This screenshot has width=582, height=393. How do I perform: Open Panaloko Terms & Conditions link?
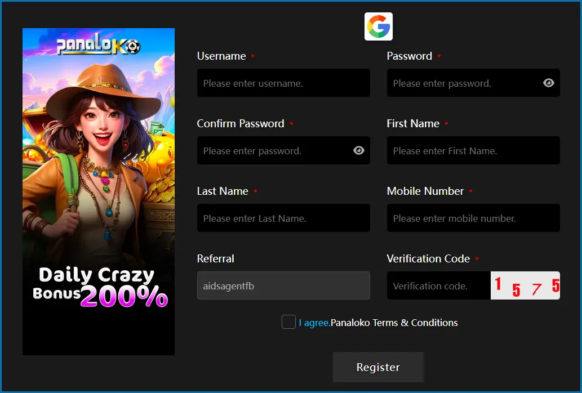pos(394,323)
